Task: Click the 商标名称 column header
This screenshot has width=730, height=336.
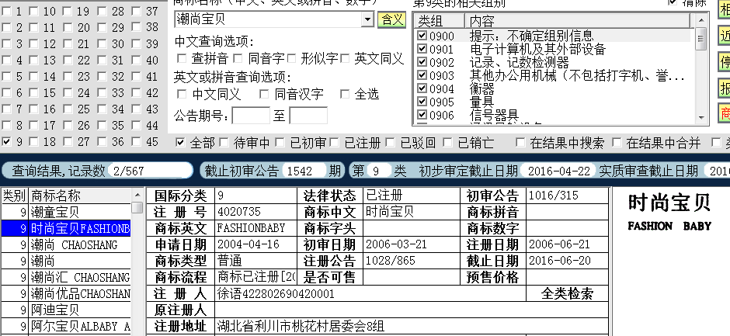Action: coord(80,196)
